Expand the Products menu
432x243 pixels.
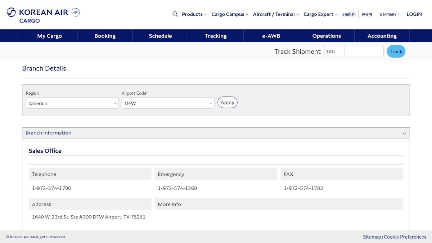coord(194,14)
